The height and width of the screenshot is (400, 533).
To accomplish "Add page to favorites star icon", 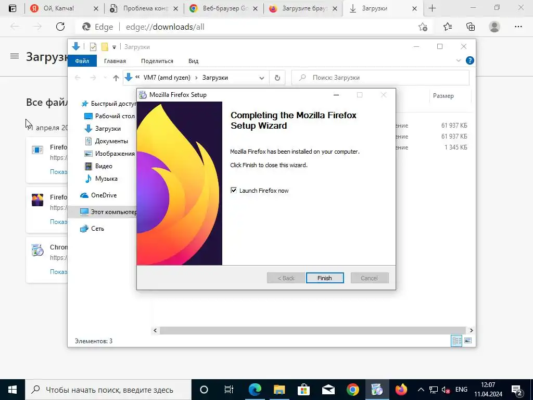I will coord(423,27).
